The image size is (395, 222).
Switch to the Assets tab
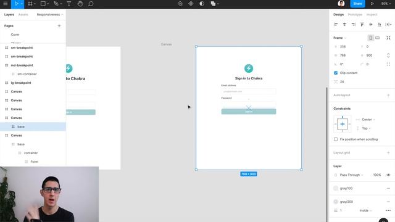23,15
